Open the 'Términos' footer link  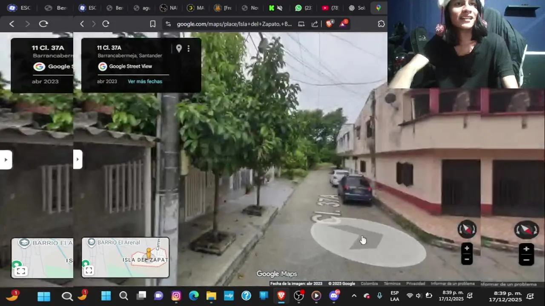click(x=392, y=283)
